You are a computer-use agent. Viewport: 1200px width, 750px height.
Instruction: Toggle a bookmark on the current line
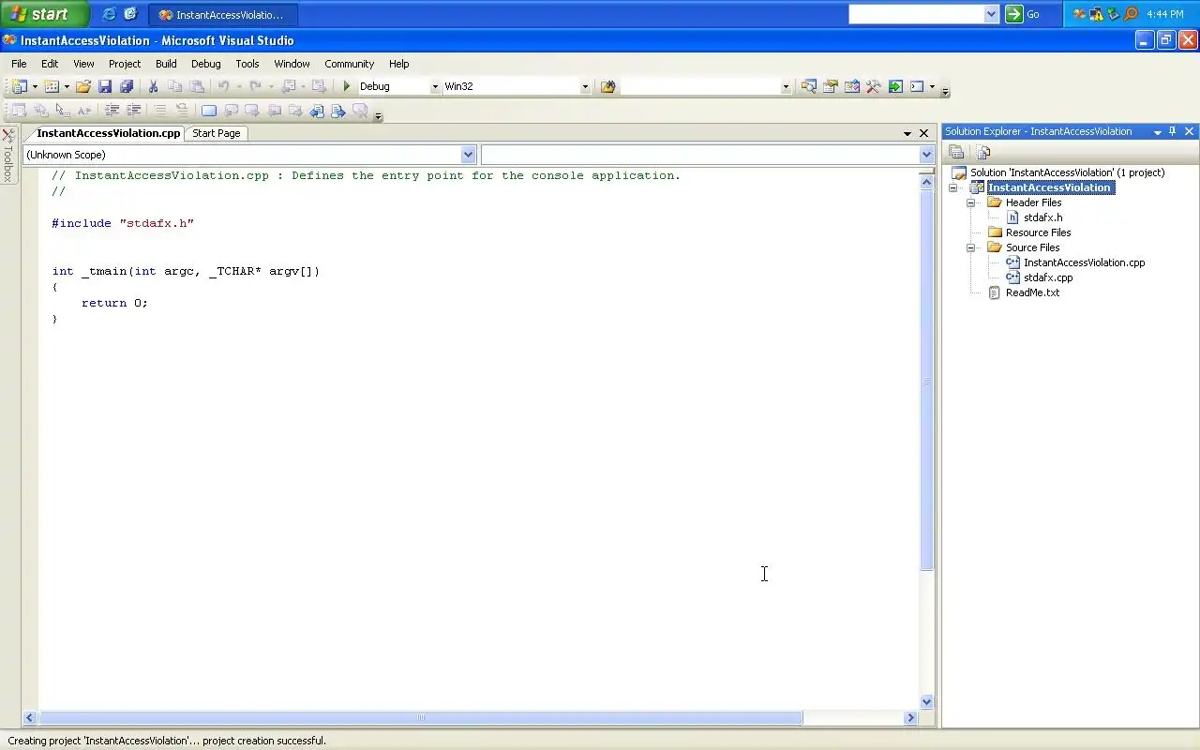pos(209,111)
